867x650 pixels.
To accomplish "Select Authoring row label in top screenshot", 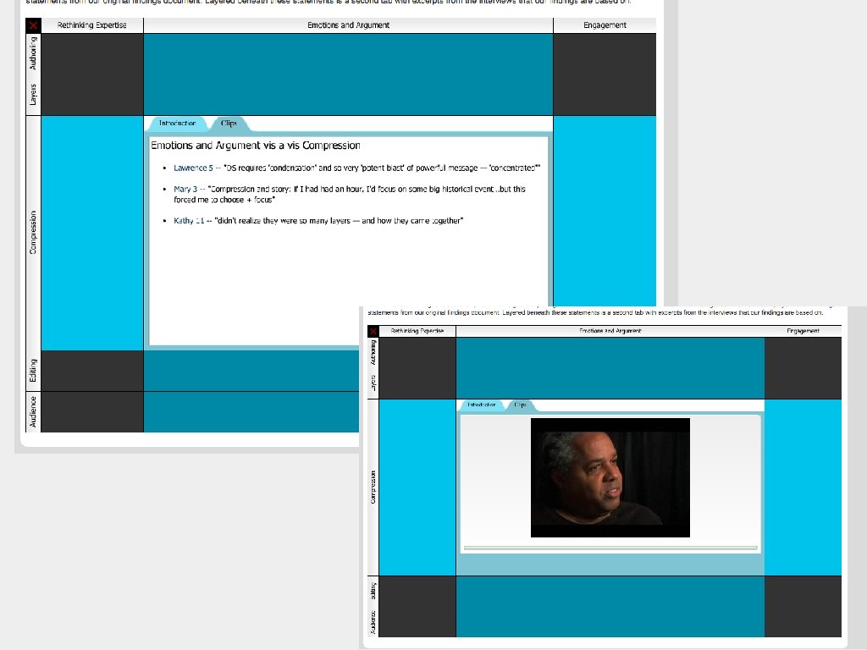I will pyautogui.click(x=33, y=53).
